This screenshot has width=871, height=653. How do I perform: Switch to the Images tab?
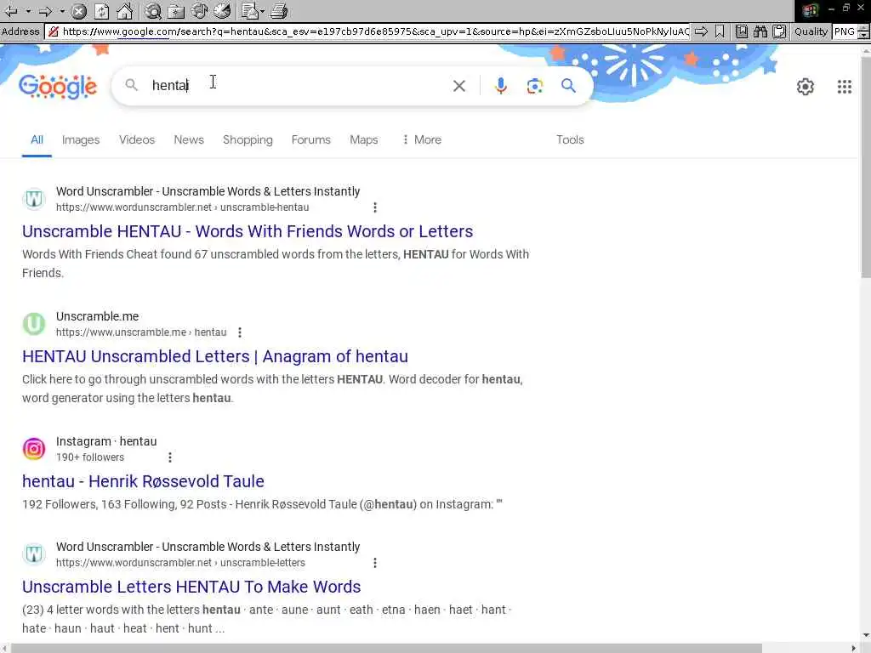point(81,140)
